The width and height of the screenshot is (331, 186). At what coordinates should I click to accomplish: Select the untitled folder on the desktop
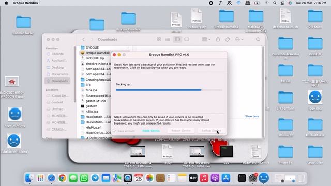[x=23, y=25]
